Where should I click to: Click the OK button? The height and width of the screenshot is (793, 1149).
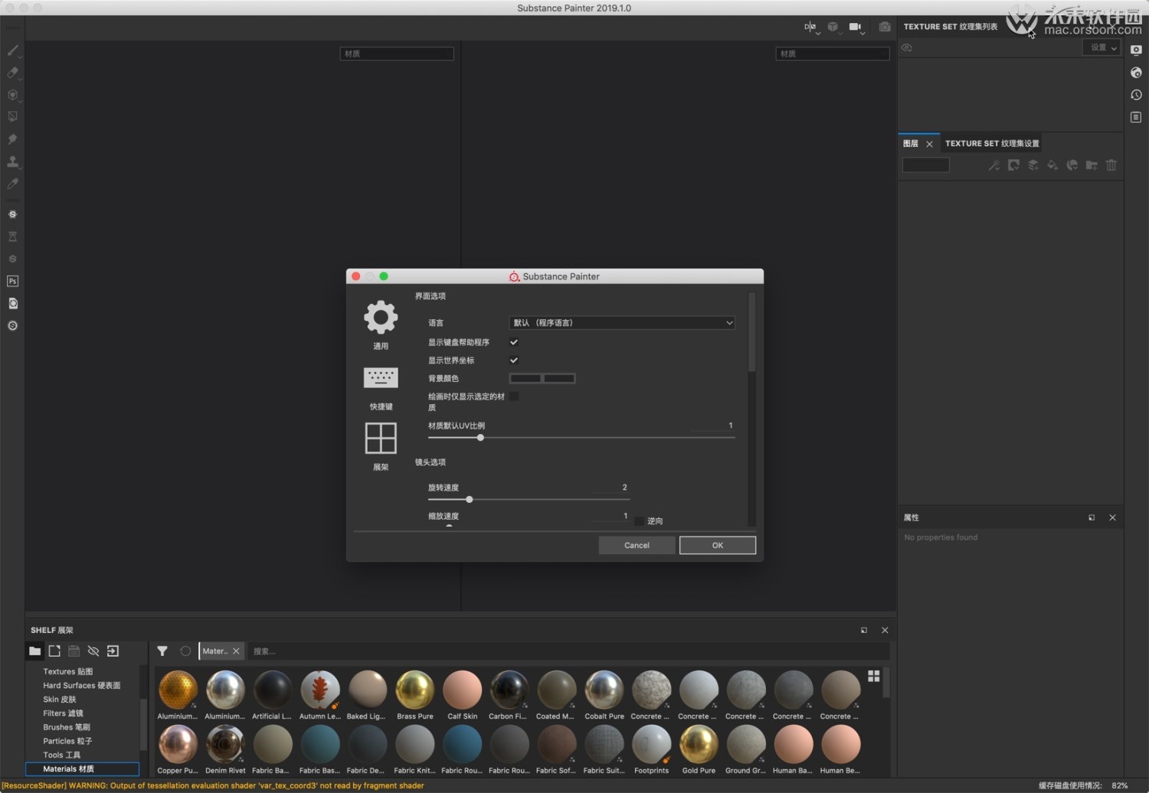(x=718, y=545)
